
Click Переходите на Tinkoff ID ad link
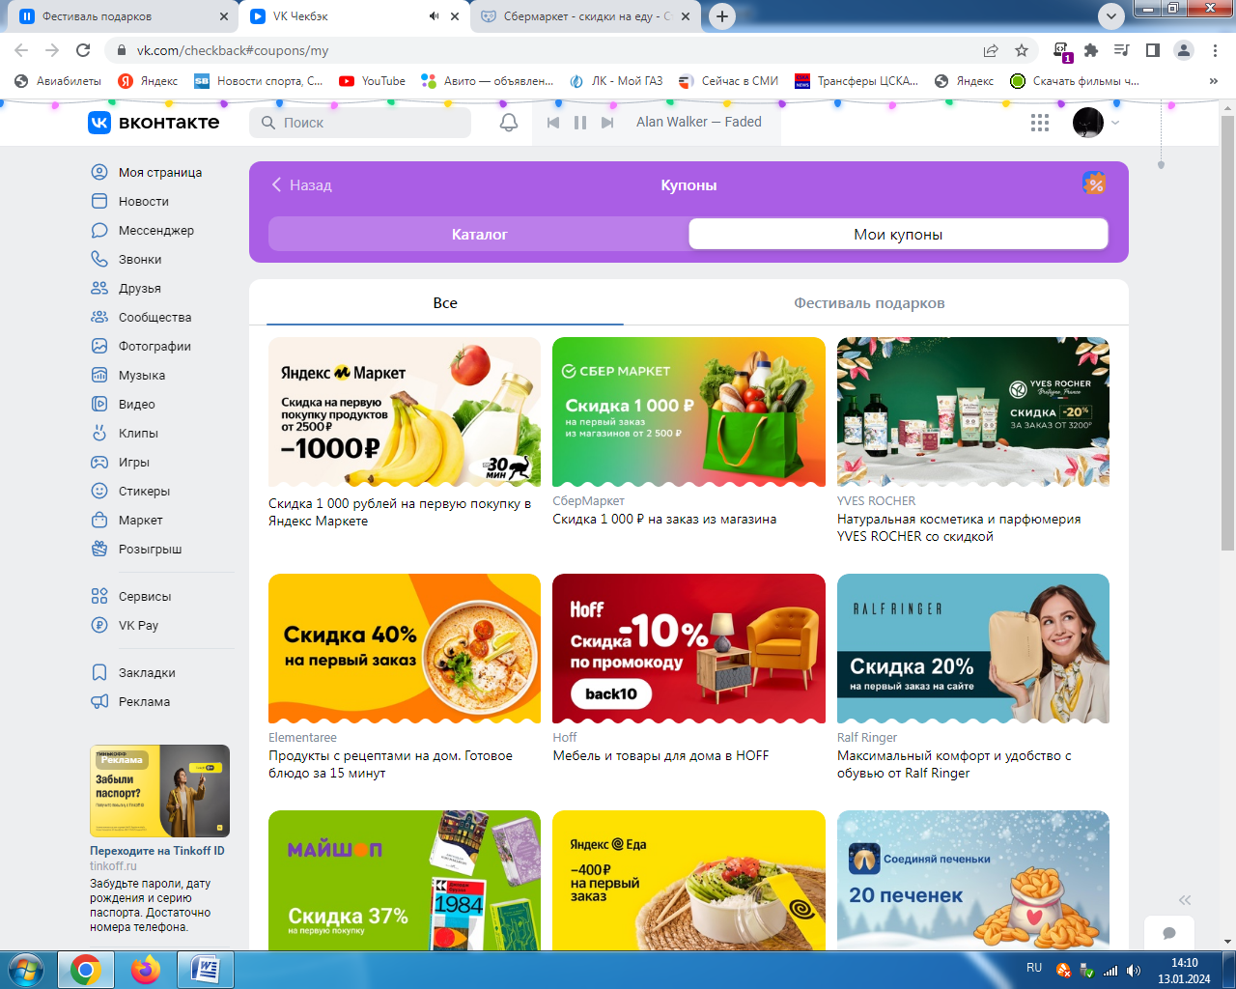[157, 851]
